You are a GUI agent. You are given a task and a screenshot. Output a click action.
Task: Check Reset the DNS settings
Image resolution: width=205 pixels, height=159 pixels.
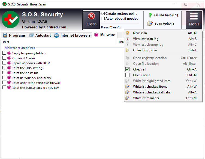coord(4,67)
